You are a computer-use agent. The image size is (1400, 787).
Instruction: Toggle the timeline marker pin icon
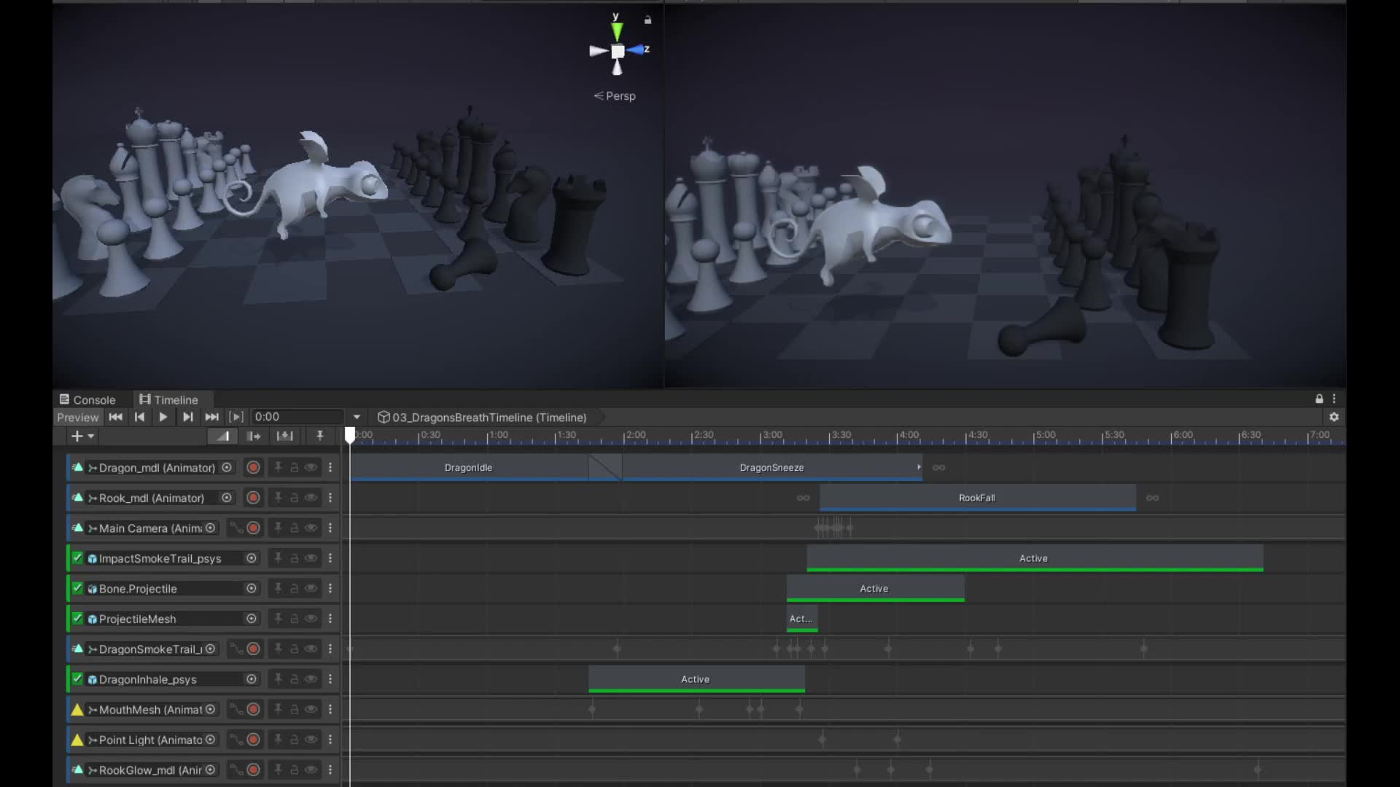(x=319, y=436)
